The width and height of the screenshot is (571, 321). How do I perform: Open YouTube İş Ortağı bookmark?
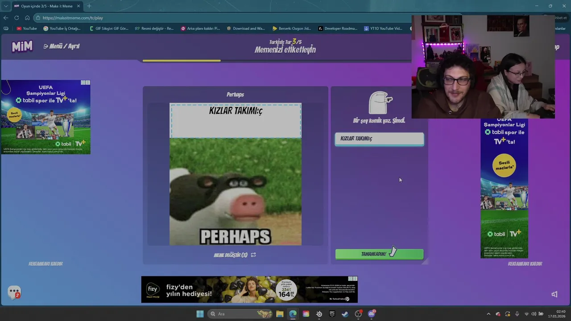(x=62, y=29)
